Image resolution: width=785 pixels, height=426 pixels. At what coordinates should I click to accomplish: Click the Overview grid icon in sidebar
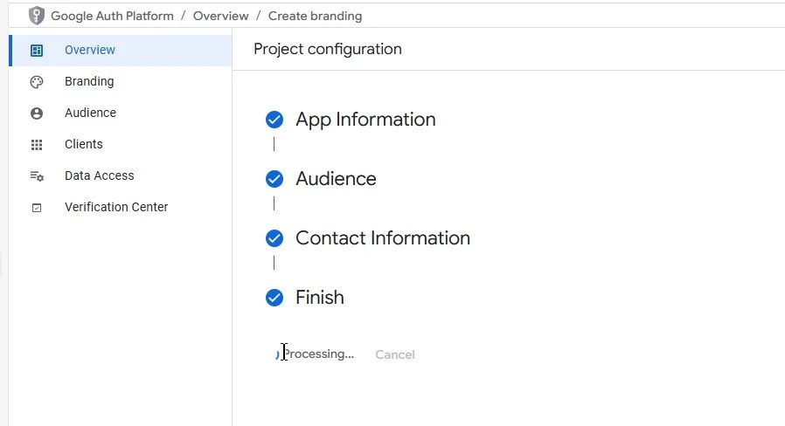[x=37, y=51]
